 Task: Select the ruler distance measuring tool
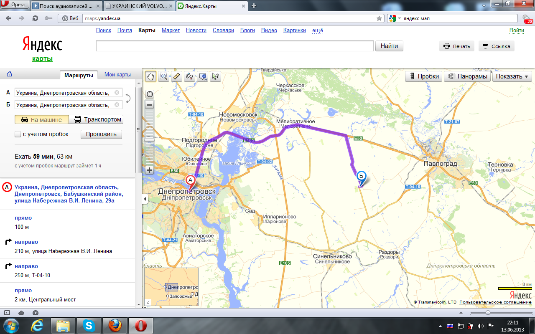[x=176, y=76]
